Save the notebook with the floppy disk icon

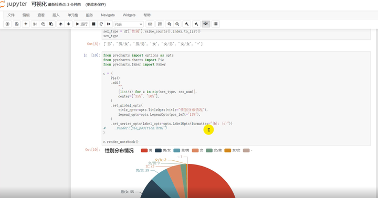pos(17,24)
